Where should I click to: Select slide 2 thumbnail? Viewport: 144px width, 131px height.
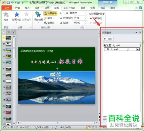pyautogui.click(x=8, y=44)
